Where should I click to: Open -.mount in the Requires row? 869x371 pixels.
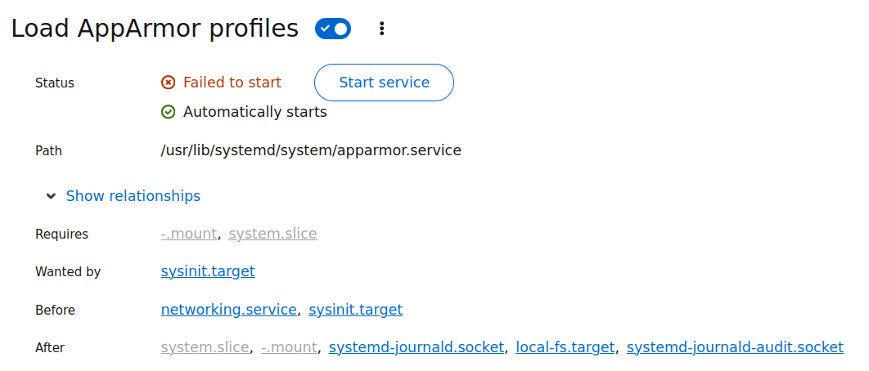pos(189,234)
